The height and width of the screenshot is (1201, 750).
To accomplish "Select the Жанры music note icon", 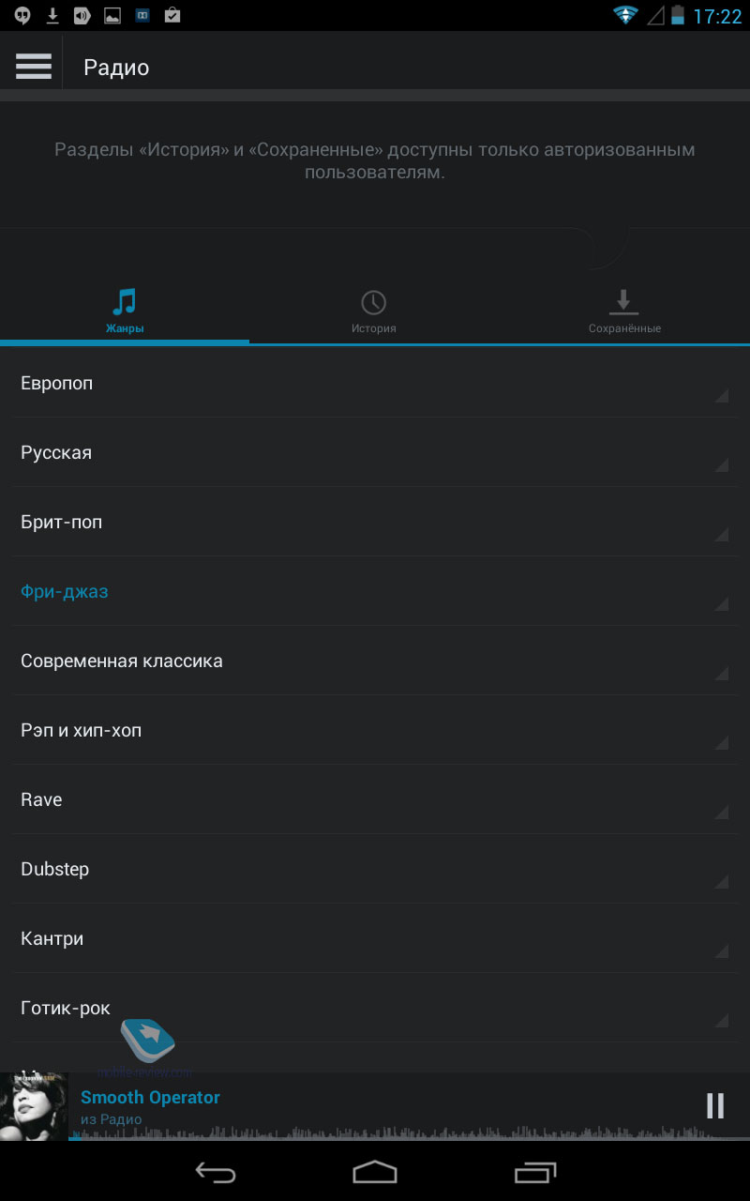I will [x=125, y=302].
